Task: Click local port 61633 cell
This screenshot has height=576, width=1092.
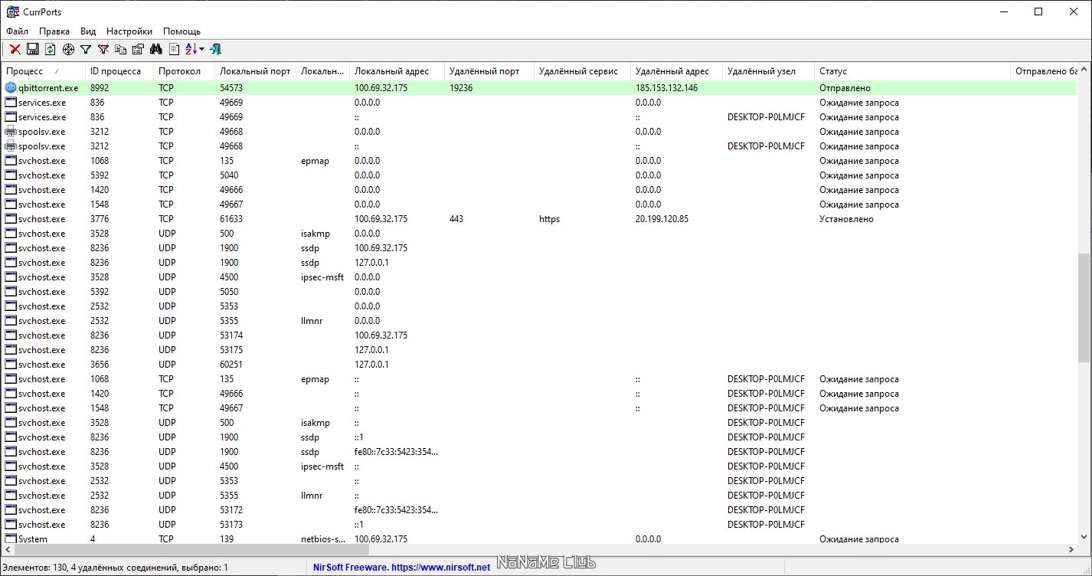Action: [x=231, y=219]
